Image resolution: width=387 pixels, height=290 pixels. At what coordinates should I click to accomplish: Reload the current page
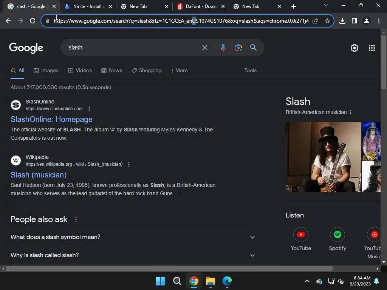(33, 21)
